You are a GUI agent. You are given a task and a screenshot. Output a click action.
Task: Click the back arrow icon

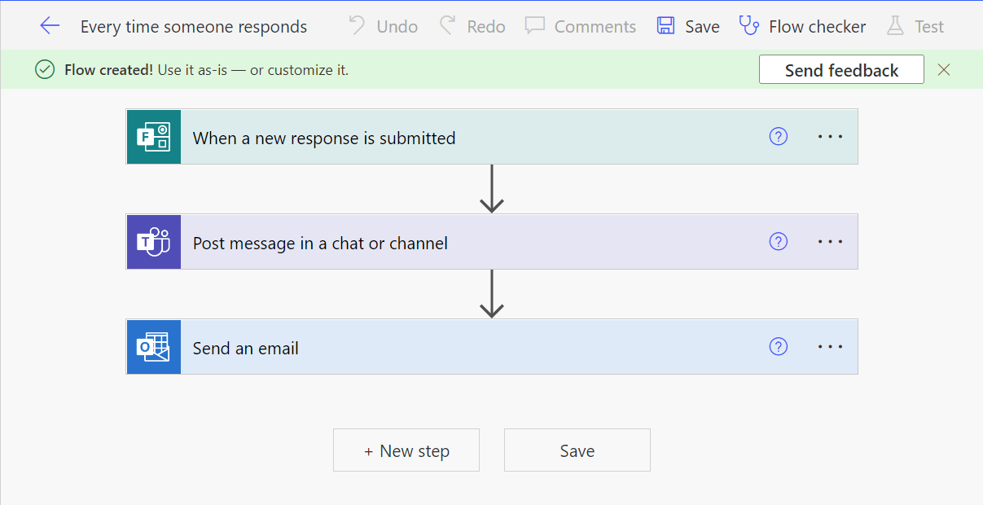click(50, 26)
